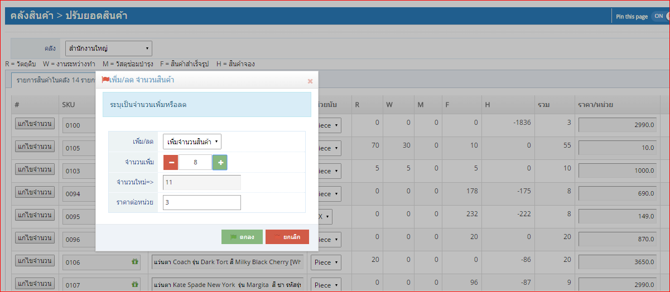Click the price field showing 10.0

[618, 148]
